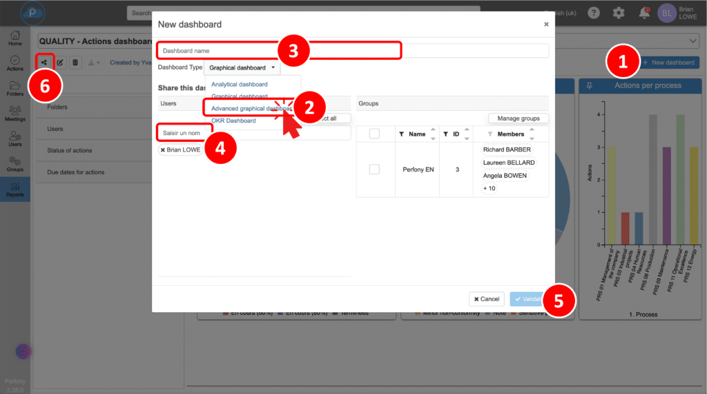The width and height of the screenshot is (707, 394).
Task: Open the help question mark icon
Action: pos(593,13)
